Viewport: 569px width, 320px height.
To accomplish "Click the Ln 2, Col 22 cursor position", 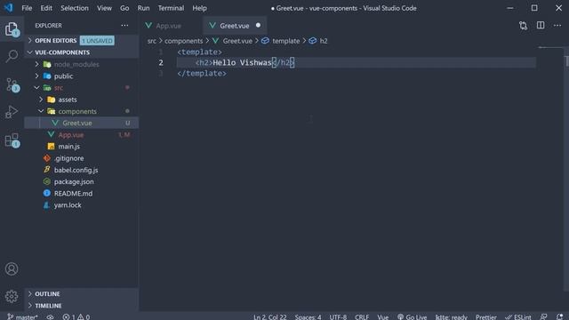I will [270, 316].
